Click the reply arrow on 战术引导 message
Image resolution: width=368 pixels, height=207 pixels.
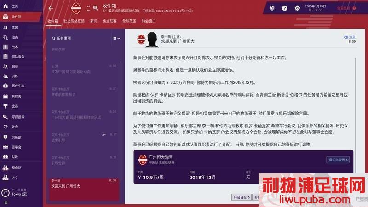pos(104,135)
